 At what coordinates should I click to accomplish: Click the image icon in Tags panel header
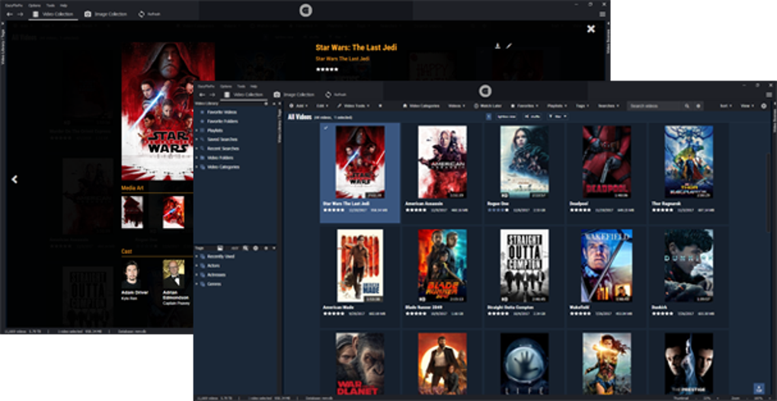220,248
